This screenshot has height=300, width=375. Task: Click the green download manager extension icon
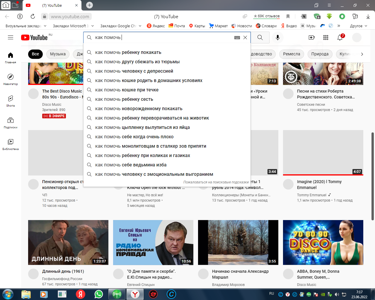tap(330, 16)
